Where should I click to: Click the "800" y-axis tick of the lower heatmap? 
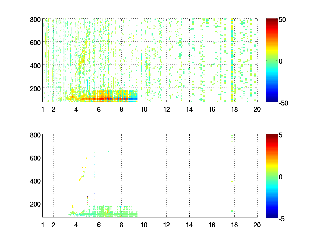(35, 135)
